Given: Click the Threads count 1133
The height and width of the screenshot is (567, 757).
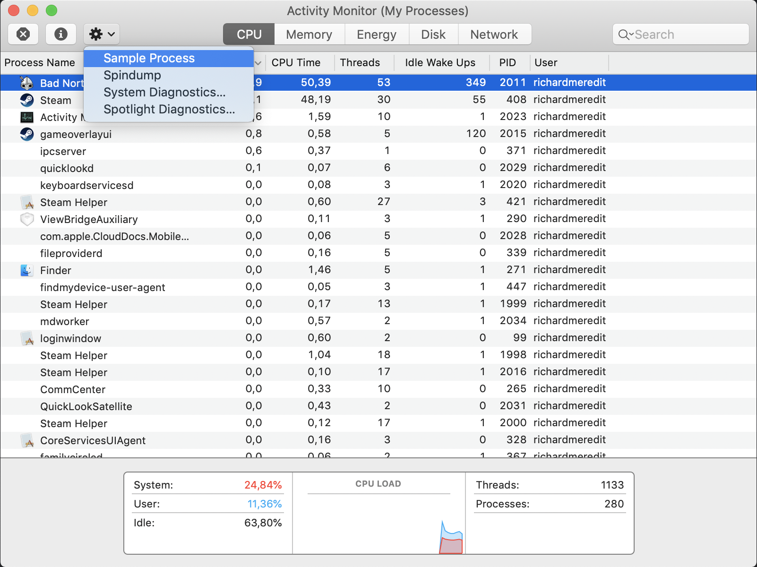Looking at the screenshot, I should pyautogui.click(x=612, y=485).
